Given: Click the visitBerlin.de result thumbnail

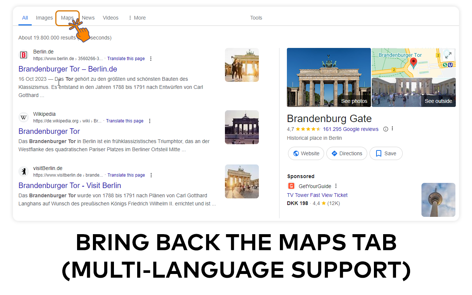Looking at the screenshot, I should click(x=242, y=181).
